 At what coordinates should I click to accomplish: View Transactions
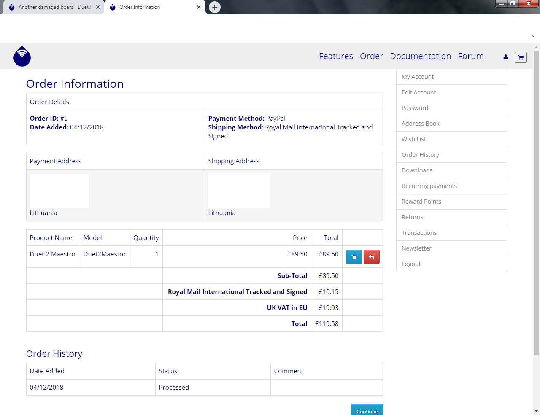(x=451, y=233)
